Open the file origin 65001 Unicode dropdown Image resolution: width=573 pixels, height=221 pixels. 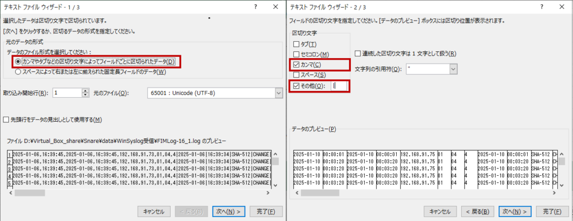pos(279,93)
